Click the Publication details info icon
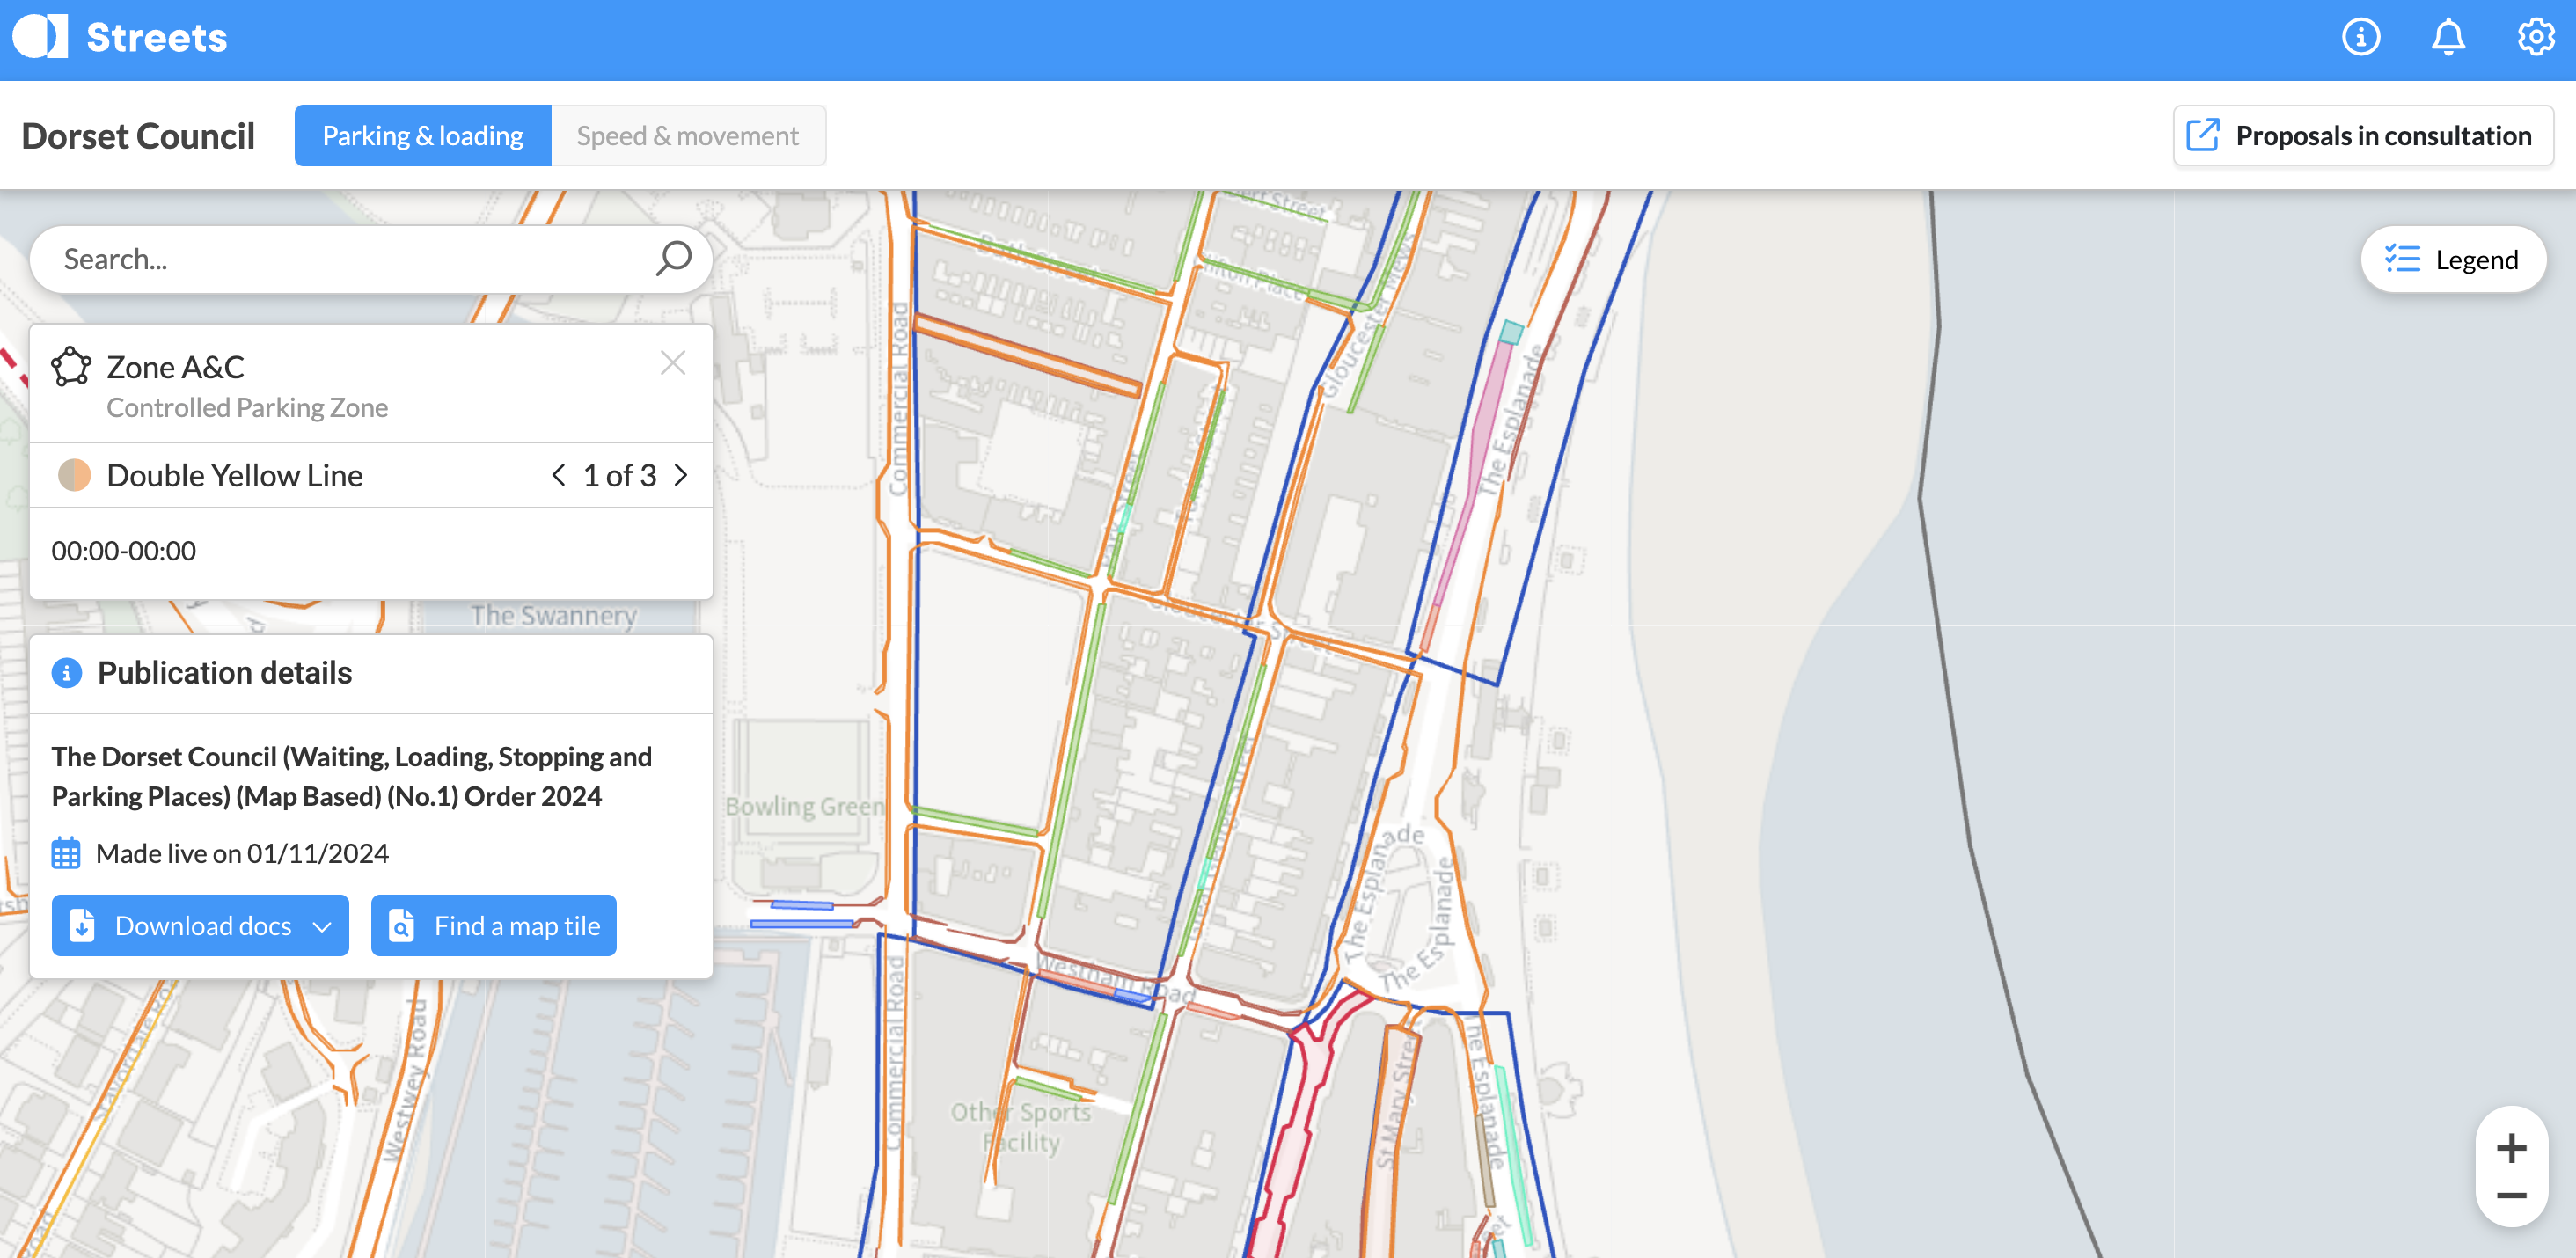The width and height of the screenshot is (2576, 1258). (67, 673)
